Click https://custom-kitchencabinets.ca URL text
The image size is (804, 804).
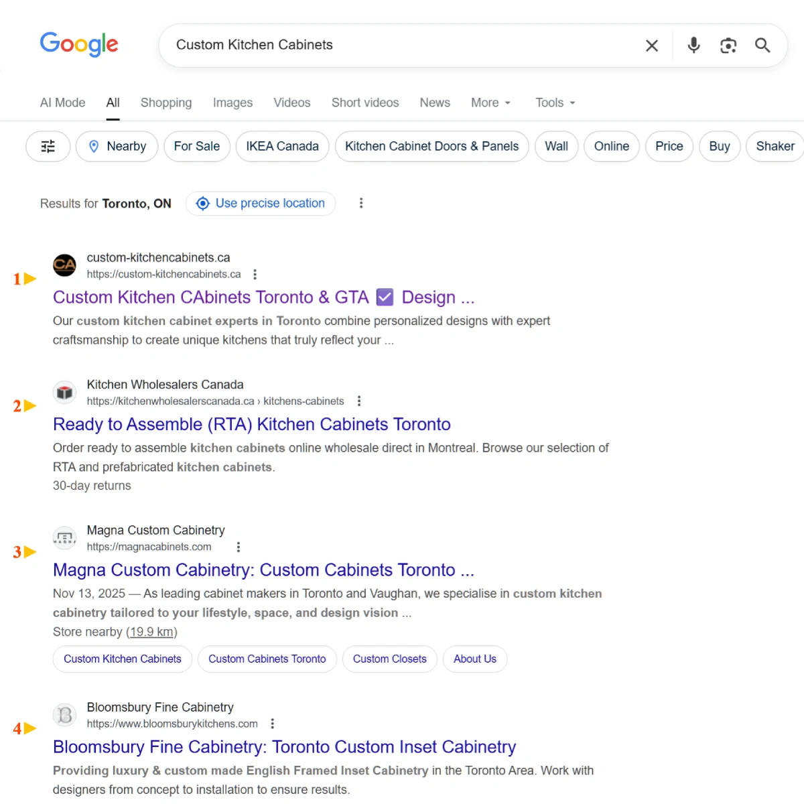point(163,274)
